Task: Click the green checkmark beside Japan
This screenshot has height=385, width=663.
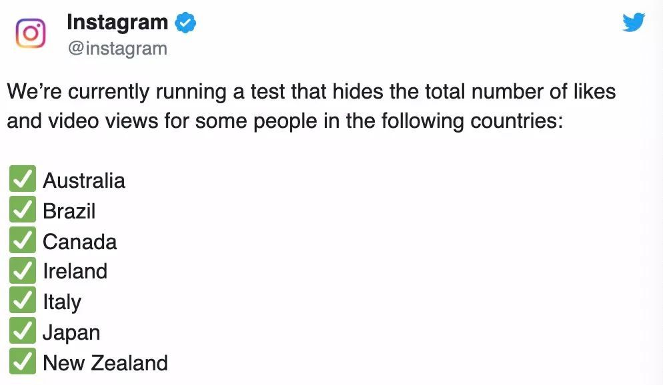Action: click(22, 331)
